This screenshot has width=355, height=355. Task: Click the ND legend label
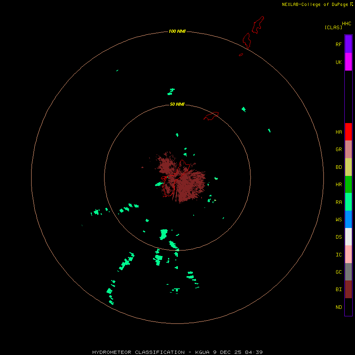tap(338, 307)
